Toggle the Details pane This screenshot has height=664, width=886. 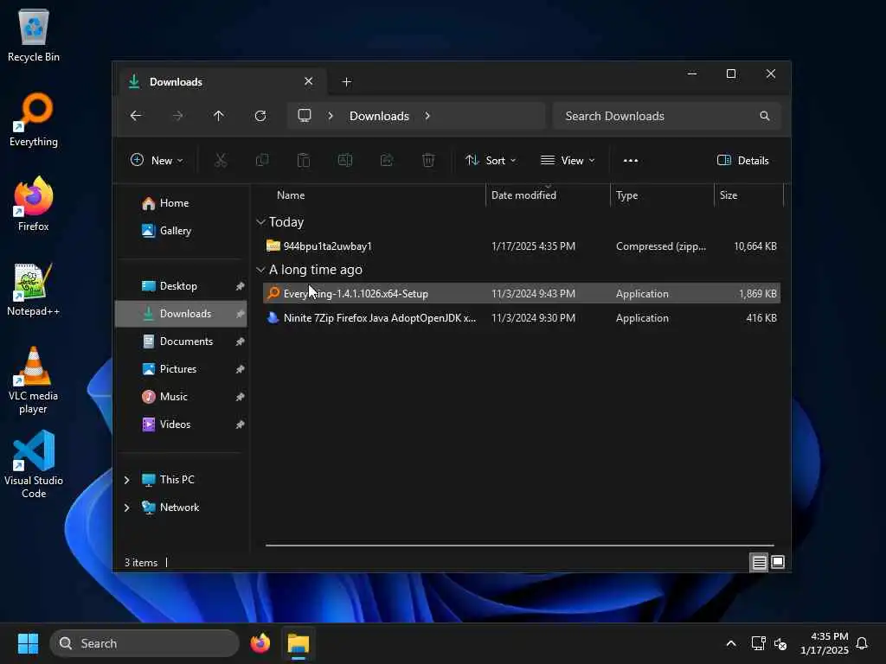coord(742,160)
